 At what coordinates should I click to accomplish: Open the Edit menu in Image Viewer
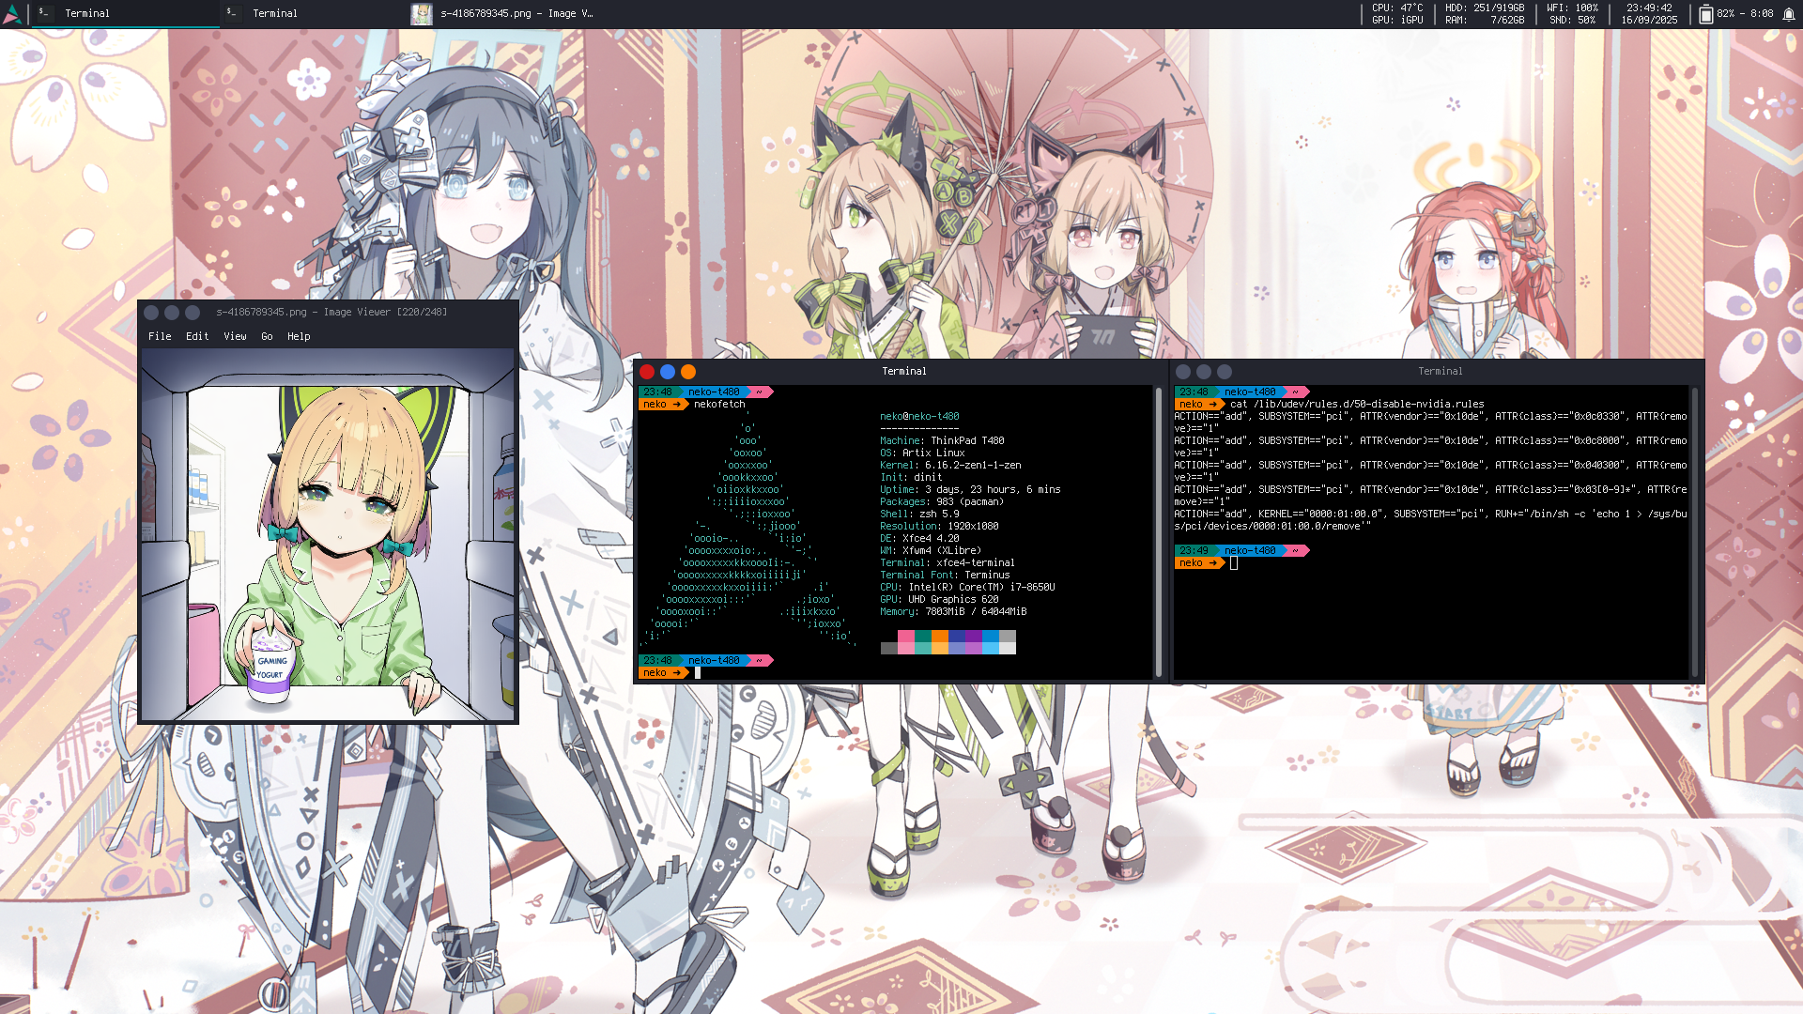point(197,336)
